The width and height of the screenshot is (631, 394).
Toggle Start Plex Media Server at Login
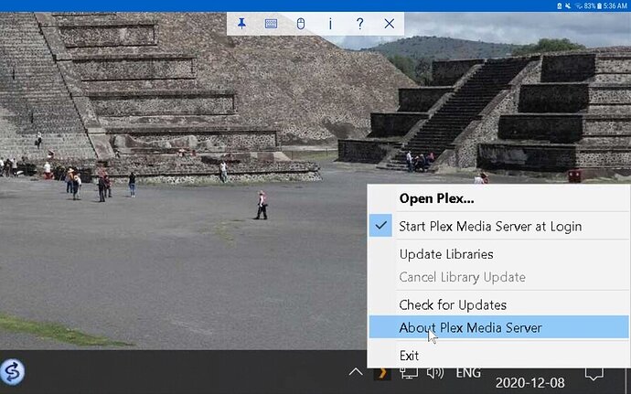(x=498, y=226)
